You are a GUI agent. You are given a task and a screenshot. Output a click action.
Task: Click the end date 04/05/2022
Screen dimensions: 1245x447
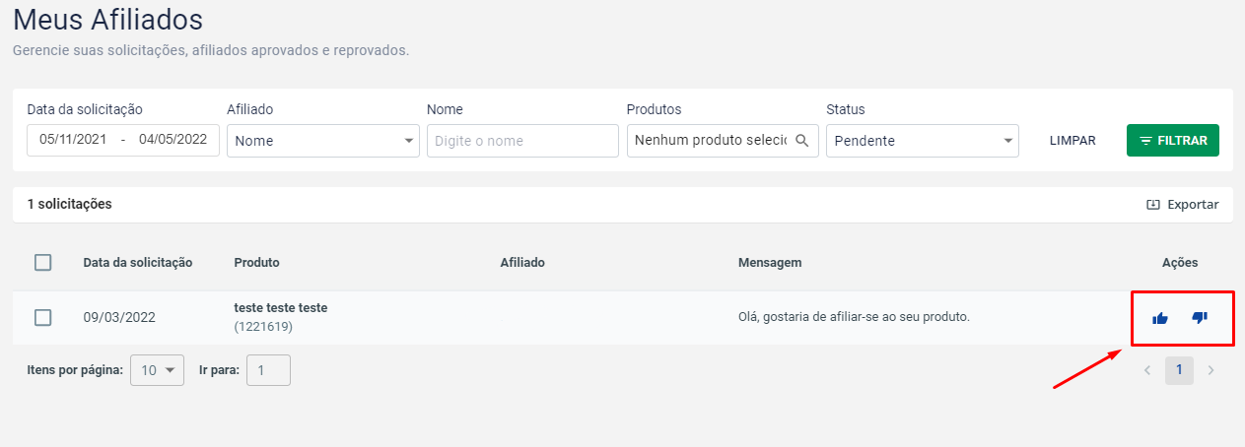click(173, 140)
